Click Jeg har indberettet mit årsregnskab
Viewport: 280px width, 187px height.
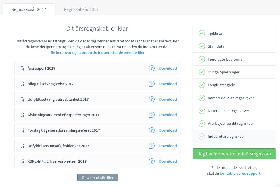(234, 154)
